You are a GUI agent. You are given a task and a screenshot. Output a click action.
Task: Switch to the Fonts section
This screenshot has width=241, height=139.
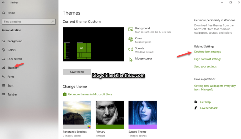(11, 77)
